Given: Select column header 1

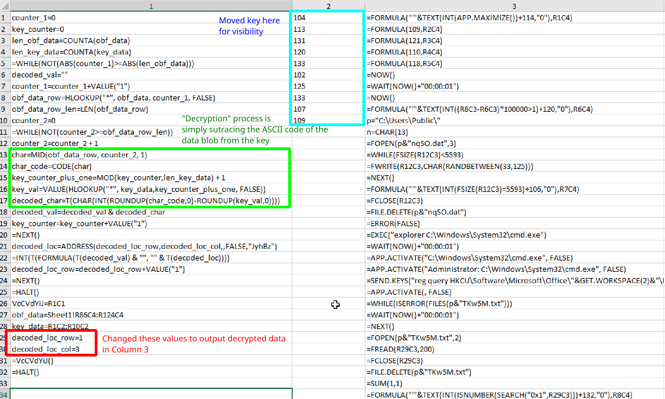Looking at the screenshot, I should pyautogui.click(x=151, y=6).
